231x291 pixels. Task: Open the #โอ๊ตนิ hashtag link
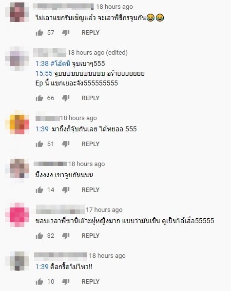click(x=60, y=63)
